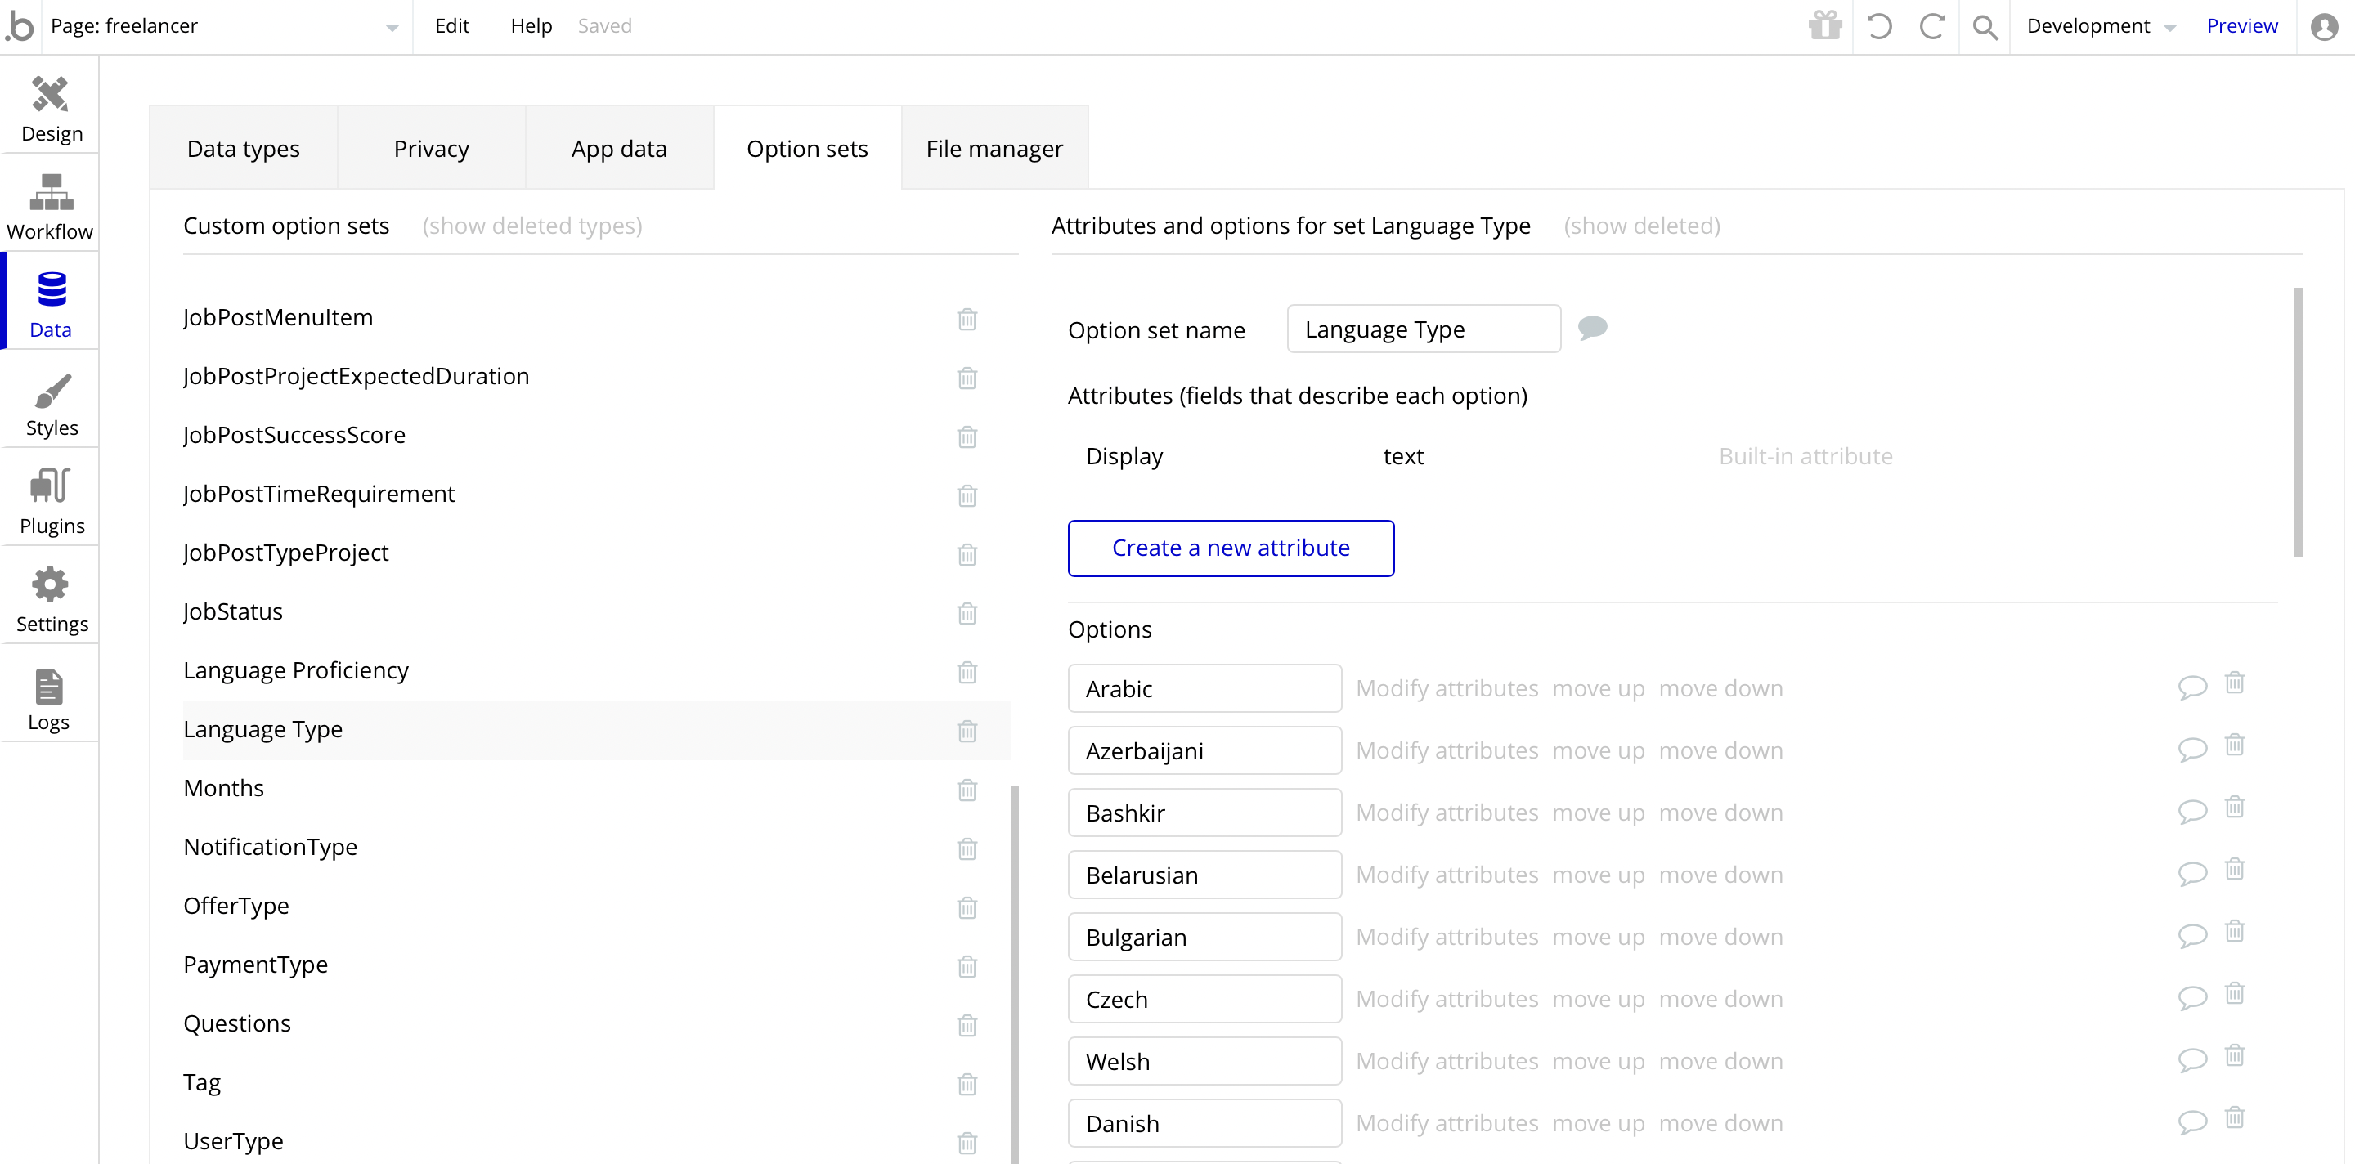The image size is (2355, 1164).
Task: Open the Workflow editor from sidebar
Action: (52, 207)
